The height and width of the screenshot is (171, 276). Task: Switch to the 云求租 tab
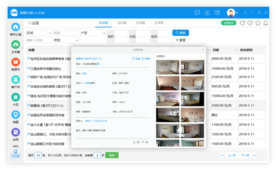141,23
